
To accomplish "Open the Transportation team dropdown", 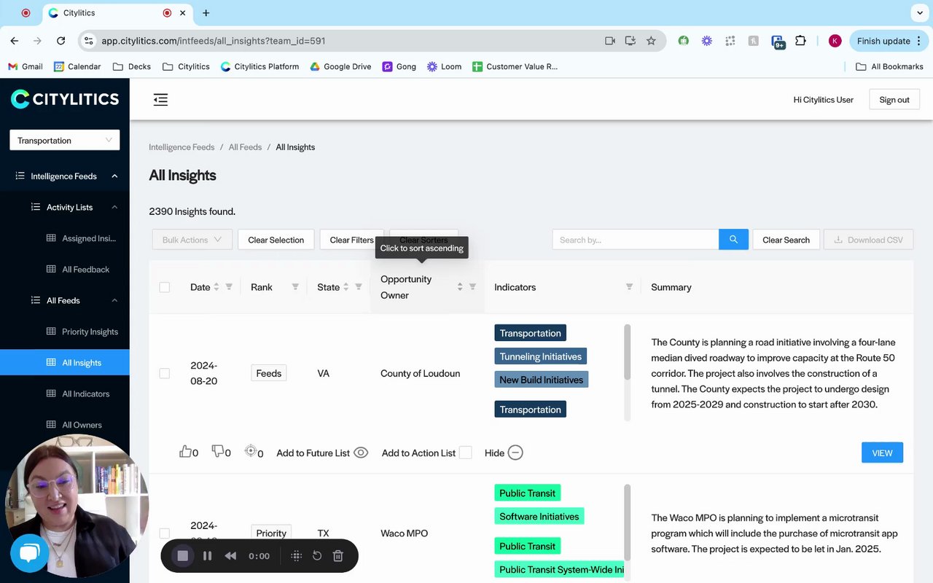I will point(65,141).
